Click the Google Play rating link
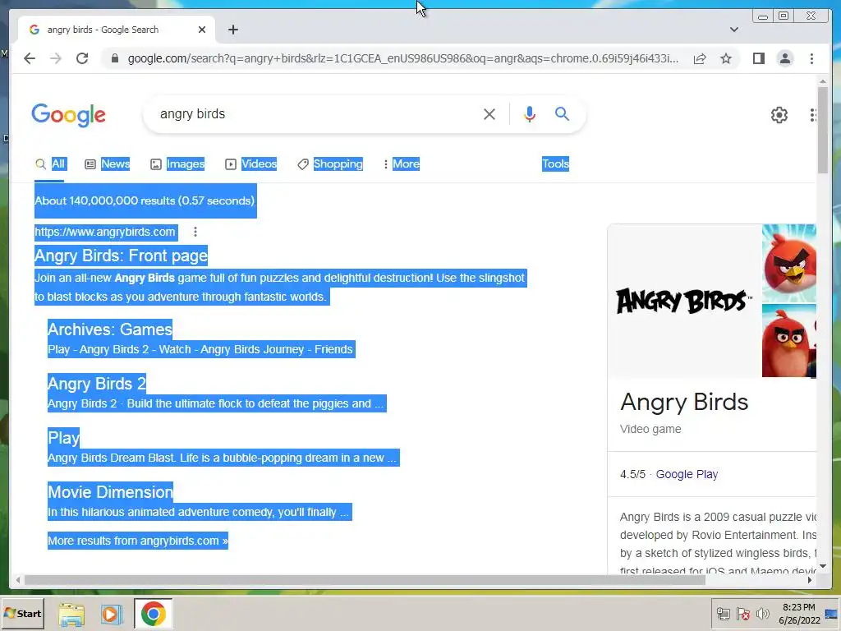The height and width of the screenshot is (631, 841). [x=687, y=474]
